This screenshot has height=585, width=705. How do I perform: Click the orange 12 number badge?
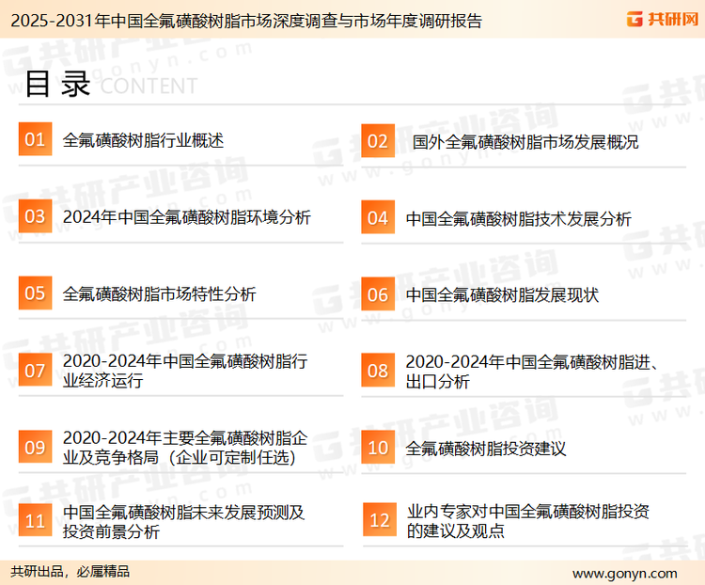(380, 520)
